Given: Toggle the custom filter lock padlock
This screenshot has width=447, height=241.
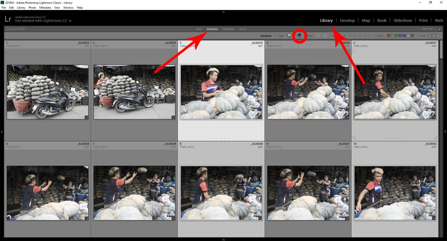Looking at the screenshot, I should click(x=439, y=29).
